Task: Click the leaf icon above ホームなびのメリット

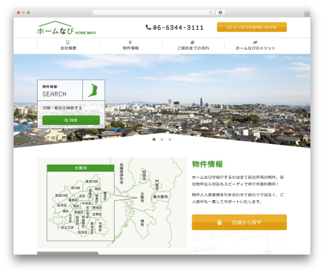Action: [255, 42]
